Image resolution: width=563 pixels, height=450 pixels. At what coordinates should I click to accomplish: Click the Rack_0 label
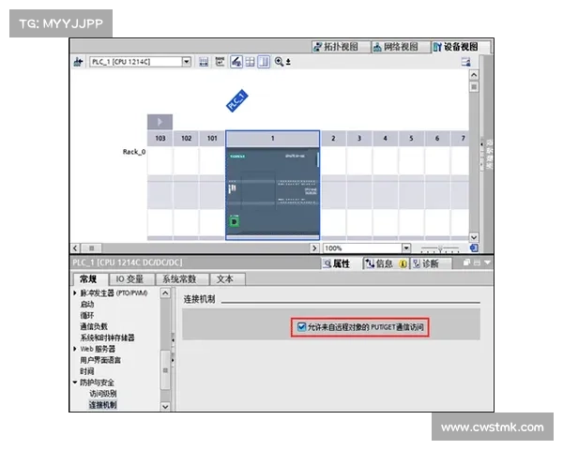click(134, 152)
